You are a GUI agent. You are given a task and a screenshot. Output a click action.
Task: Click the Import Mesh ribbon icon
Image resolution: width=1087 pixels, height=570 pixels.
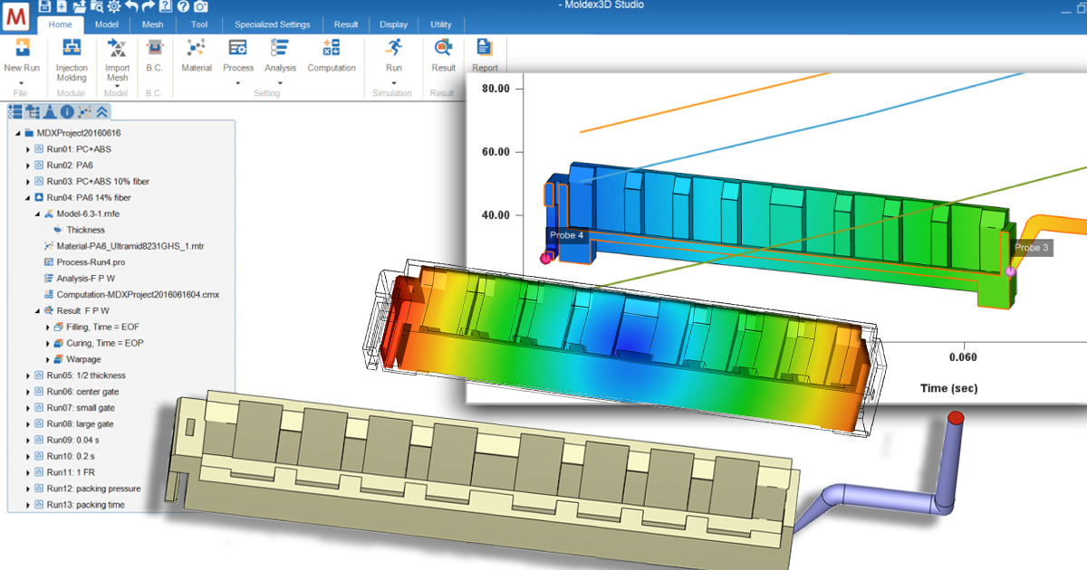tap(117, 48)
